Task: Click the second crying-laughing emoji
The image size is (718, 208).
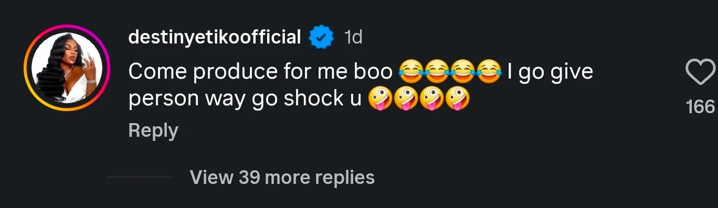Action: 437,72
